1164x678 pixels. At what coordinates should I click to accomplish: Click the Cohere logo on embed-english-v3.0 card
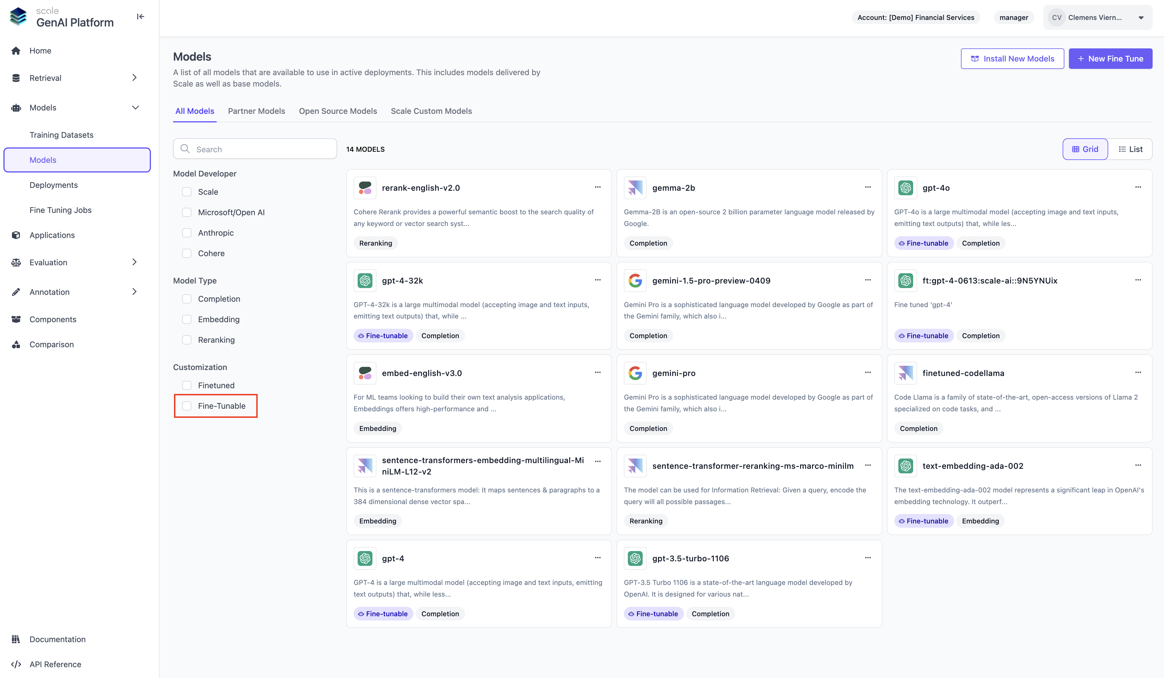pos(365,373)
